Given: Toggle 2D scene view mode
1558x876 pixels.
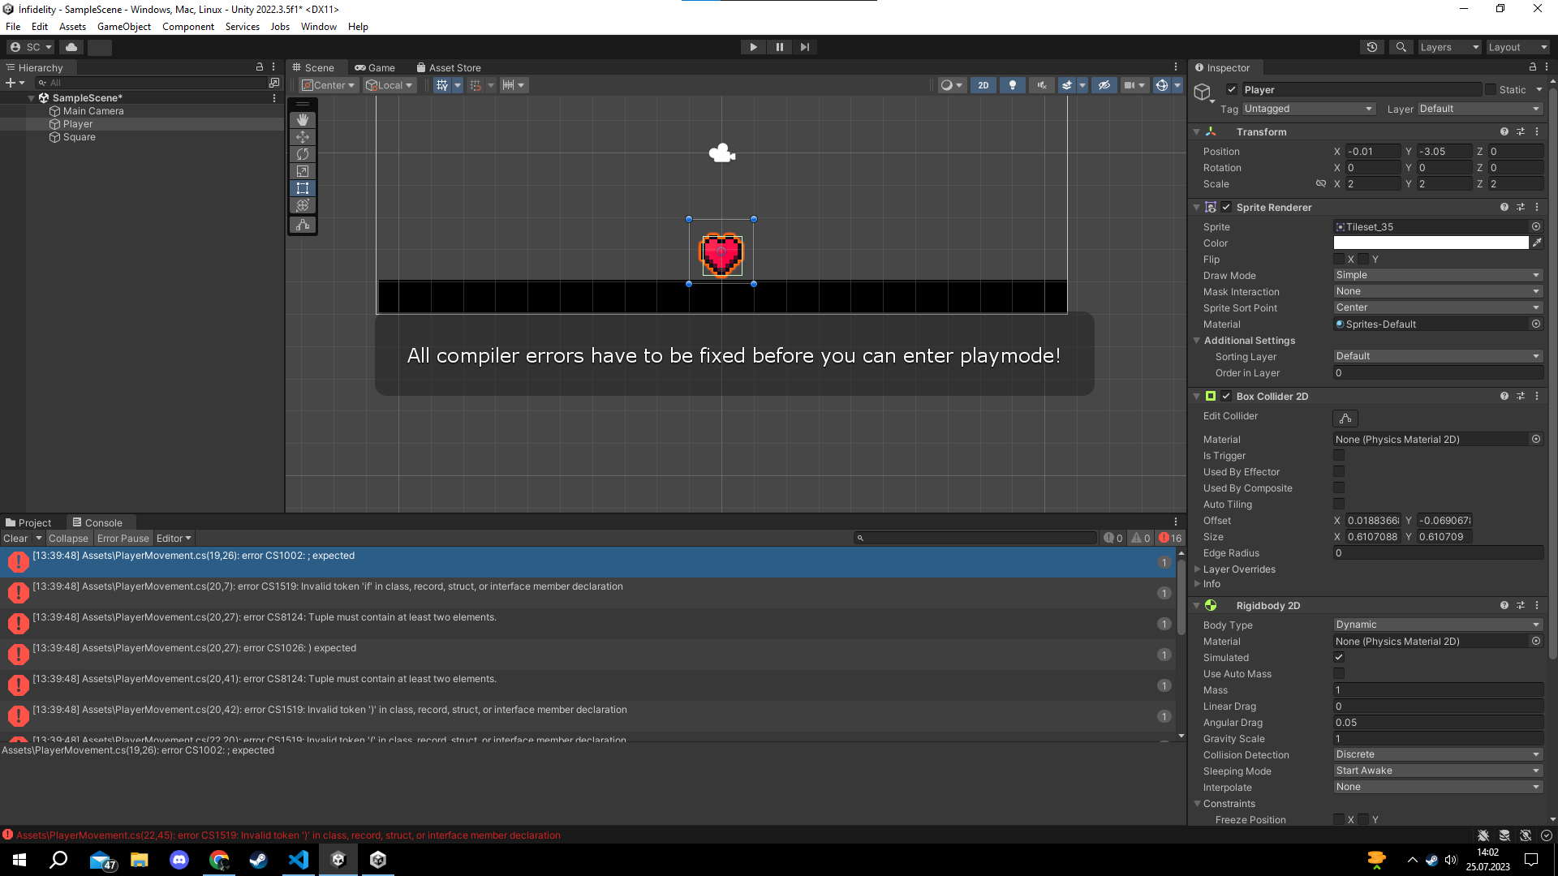Looking at the screenshot, I should [x=983, y=85].
